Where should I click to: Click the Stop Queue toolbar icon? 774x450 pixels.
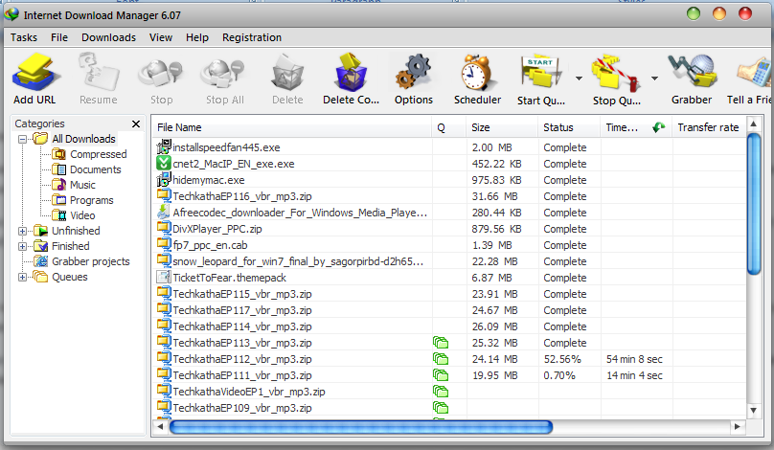(x=617, y=75)
